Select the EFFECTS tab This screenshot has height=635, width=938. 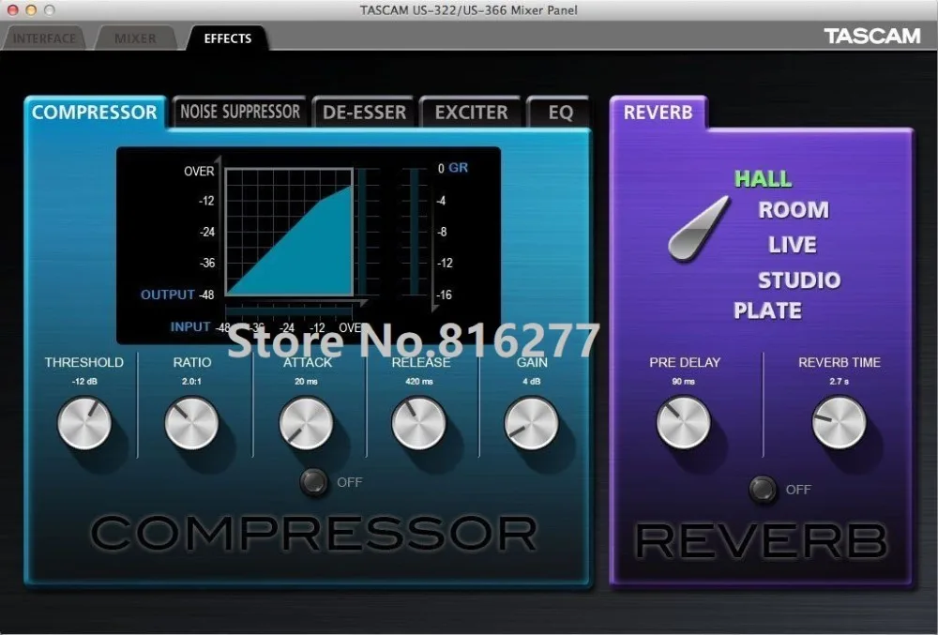click(x=227, y=38)
